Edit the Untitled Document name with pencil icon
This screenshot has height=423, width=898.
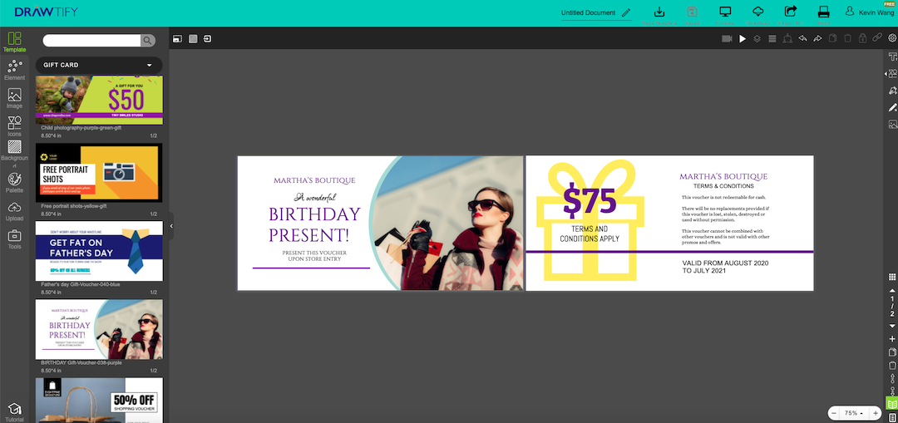pos(626,12)
